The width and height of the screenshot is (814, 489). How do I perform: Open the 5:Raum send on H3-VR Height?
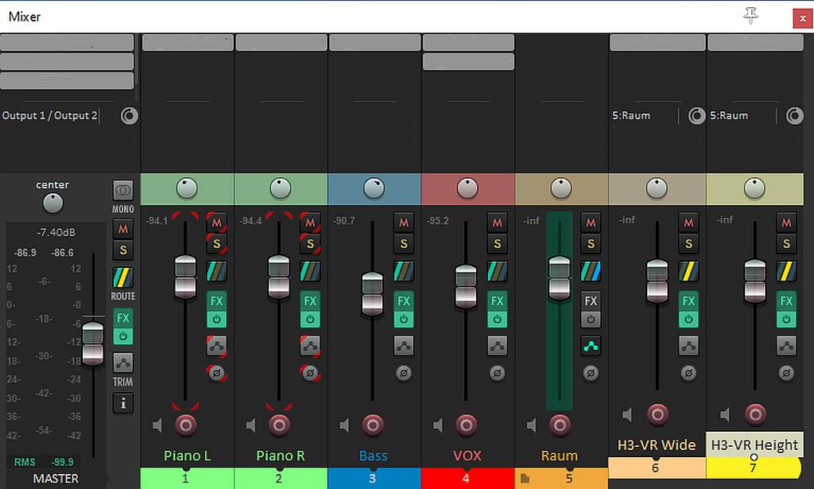(741, 116)
